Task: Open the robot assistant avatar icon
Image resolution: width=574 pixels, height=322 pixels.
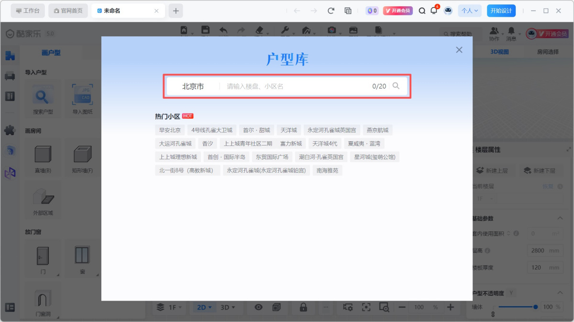Action: 448,10
